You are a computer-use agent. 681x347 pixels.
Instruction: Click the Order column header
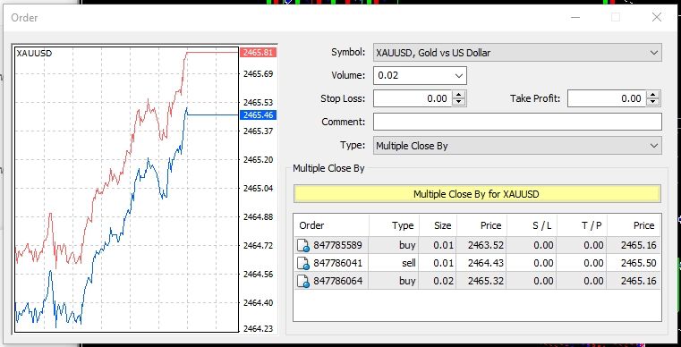[x=331, y=225]
